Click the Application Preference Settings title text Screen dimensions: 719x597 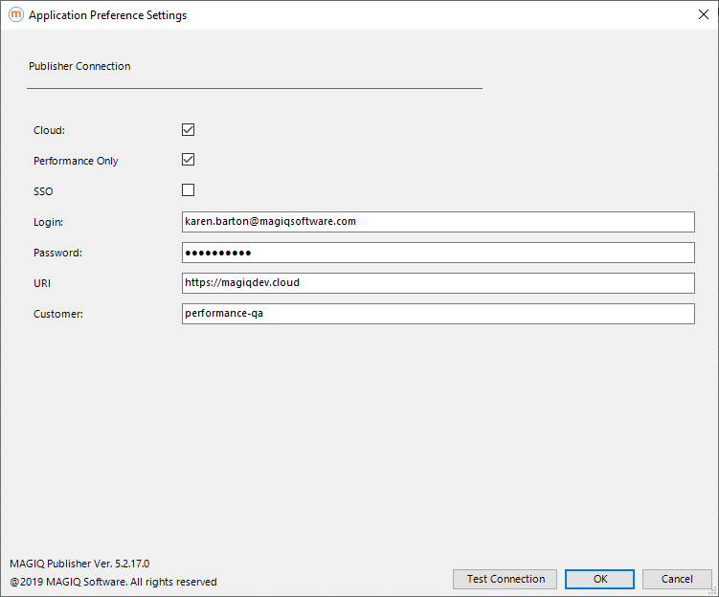pyautogui.click(x=108, y=15)
